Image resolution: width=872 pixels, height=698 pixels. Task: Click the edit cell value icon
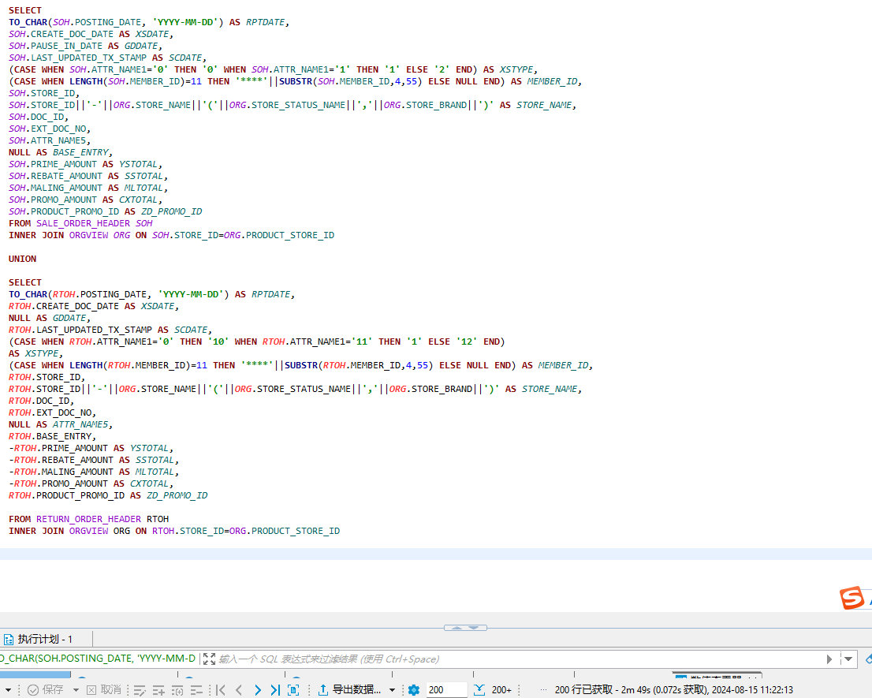coord(140,690)
